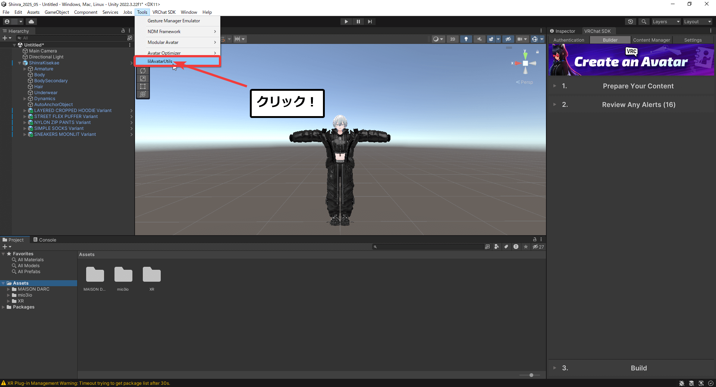Toggle Hierarchy panel lock icon

tap(123, 31)
